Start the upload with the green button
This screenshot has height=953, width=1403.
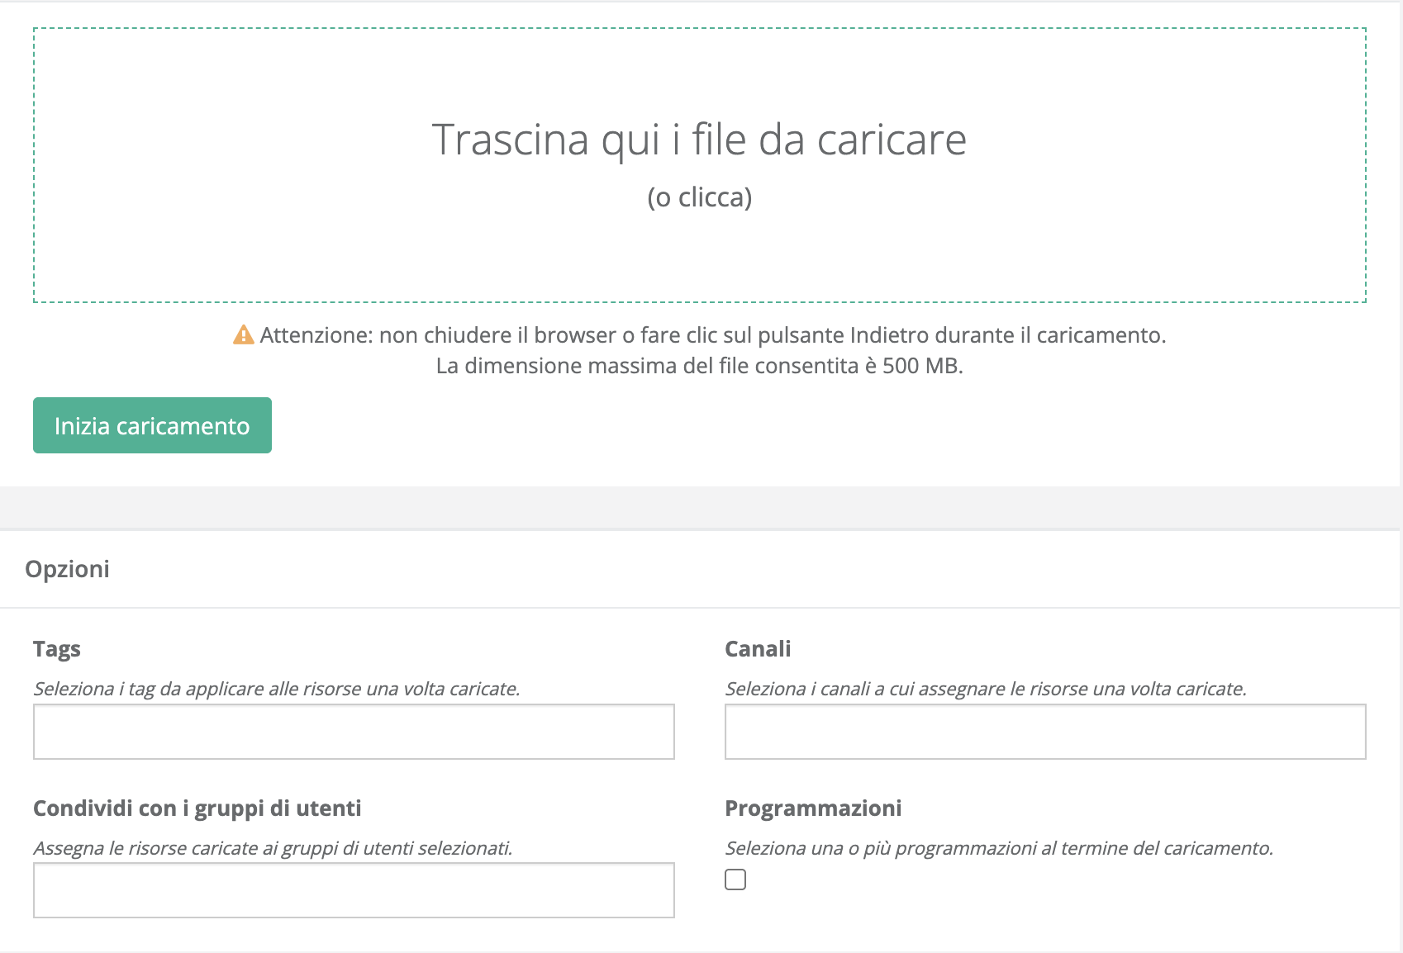click(151, 425)
